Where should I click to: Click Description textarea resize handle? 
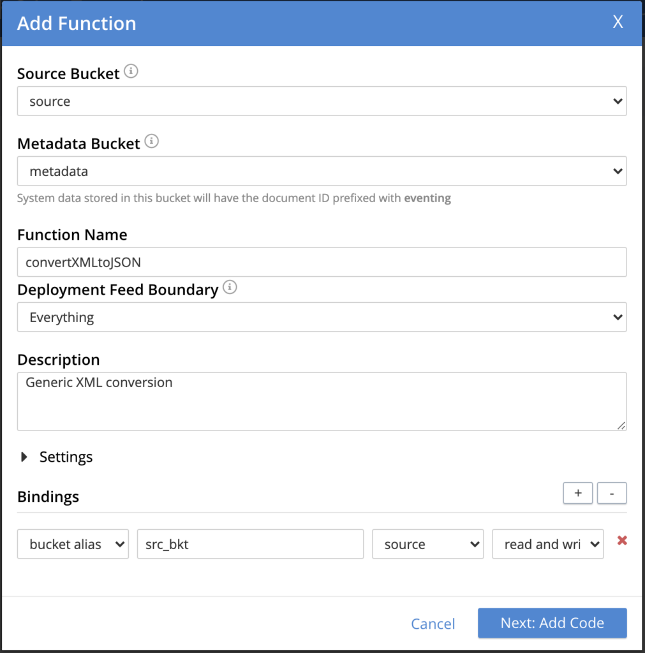[x=621, y=426]
